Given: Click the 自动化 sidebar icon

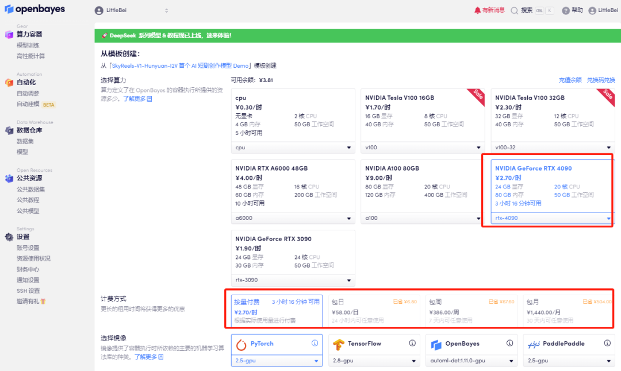Looking at the screenshot, I should [x=9, y=82].
